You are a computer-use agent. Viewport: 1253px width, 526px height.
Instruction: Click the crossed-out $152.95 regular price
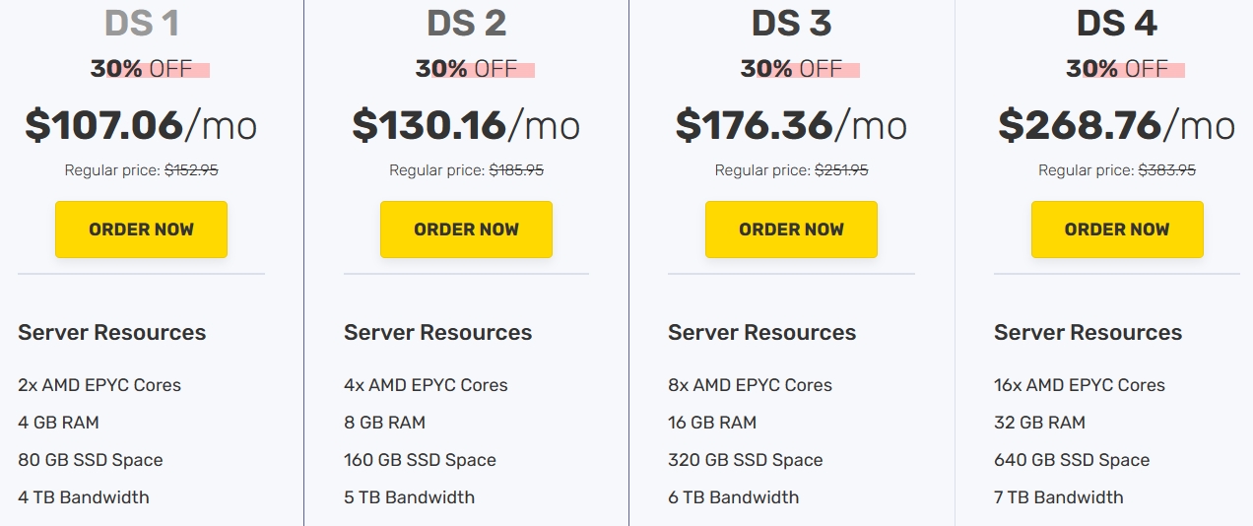click(x=191, y=170)
